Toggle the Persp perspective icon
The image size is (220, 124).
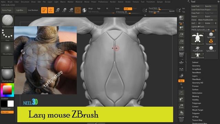coord(181,55)
